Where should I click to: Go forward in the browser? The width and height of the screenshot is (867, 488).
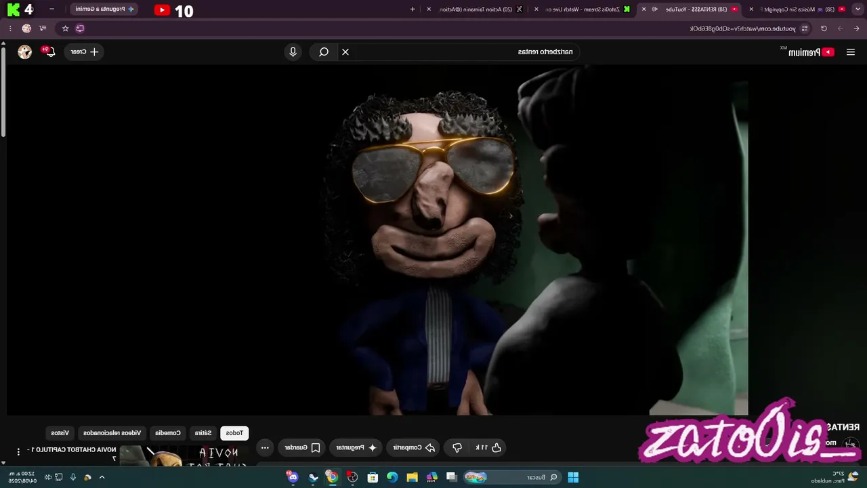[841, 28]
